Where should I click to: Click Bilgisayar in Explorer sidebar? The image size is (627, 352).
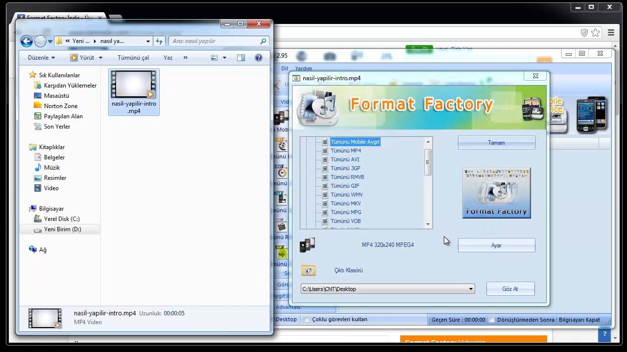click(51, 209)
